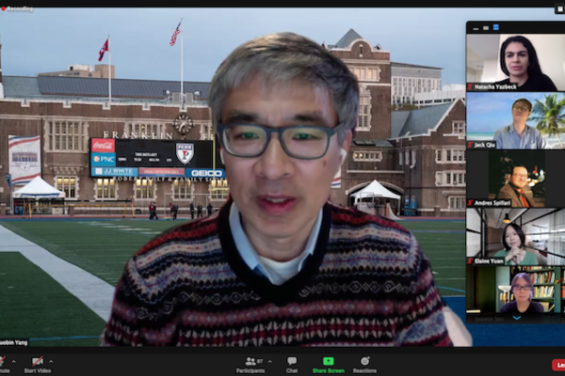This screenshot has width=565, height=376.
Task: Select Andres Spillari's video thumbnail
Action: (x=516, y=179)
